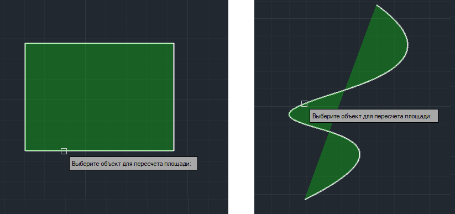The image size is (455, 214).
Task: Pick the leftmost bend of the spline
Action: point(289,114)
